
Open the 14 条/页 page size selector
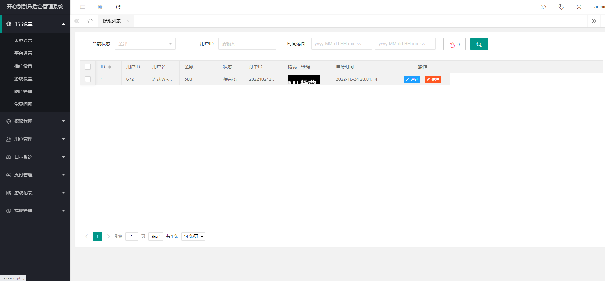193,236
